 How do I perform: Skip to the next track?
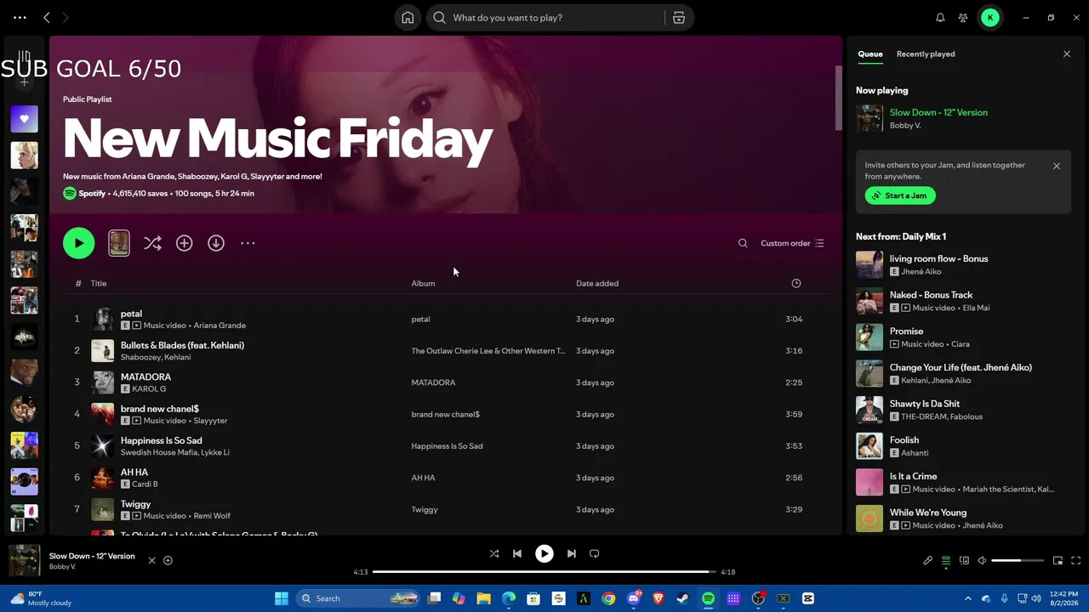tap(572, 553)
